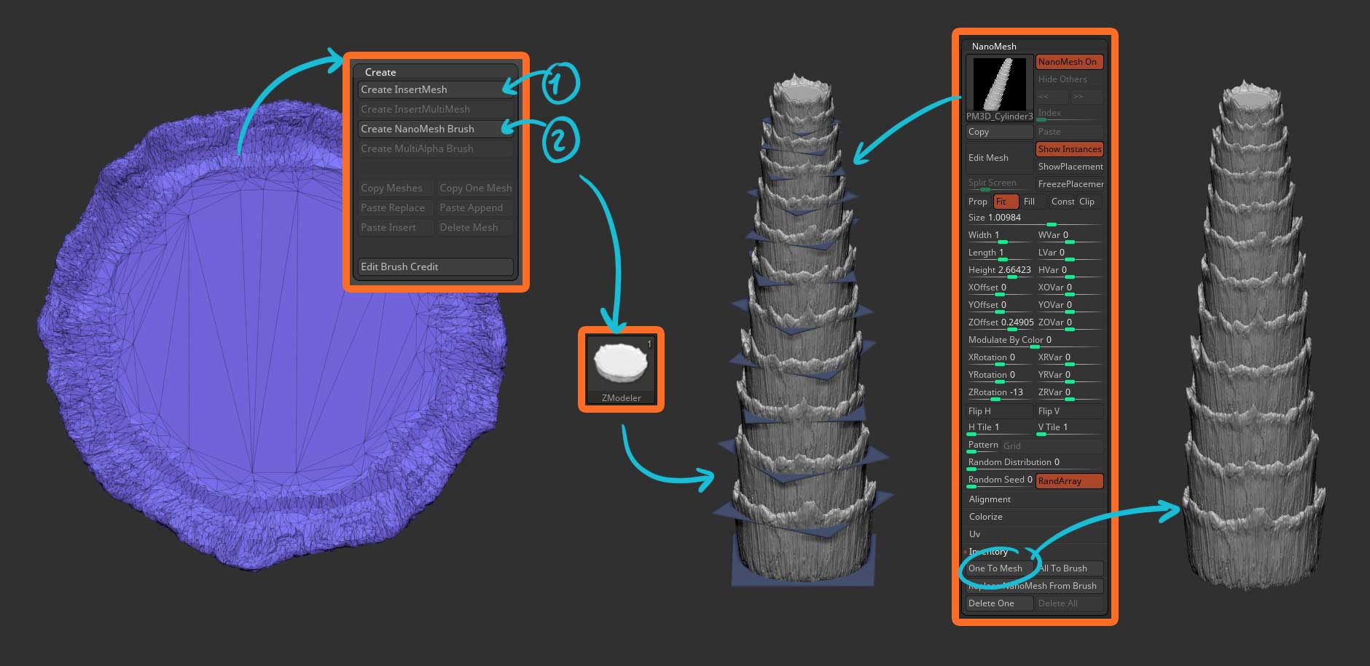The height and width of the screenshot is (666, 1370).
Task: Adjust the ZOffset 0.24905 slider
Action: pyautogui.click(x=999, y=324)
